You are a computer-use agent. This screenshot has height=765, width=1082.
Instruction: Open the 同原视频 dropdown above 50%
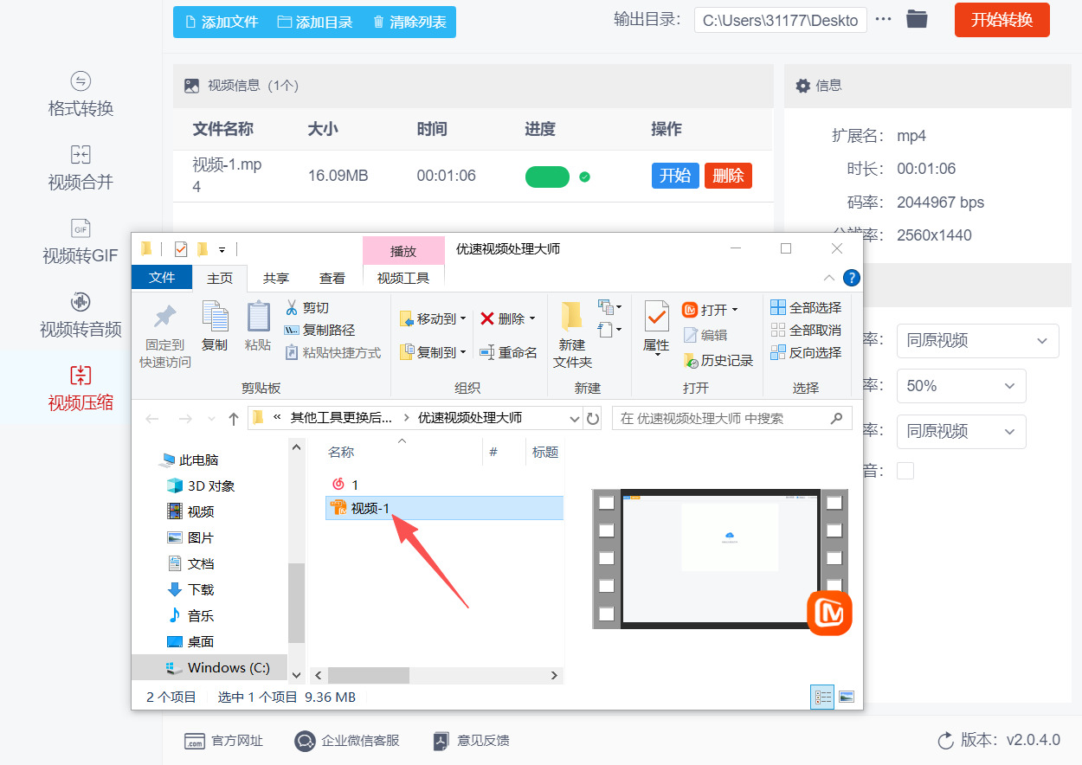(977, 341)
